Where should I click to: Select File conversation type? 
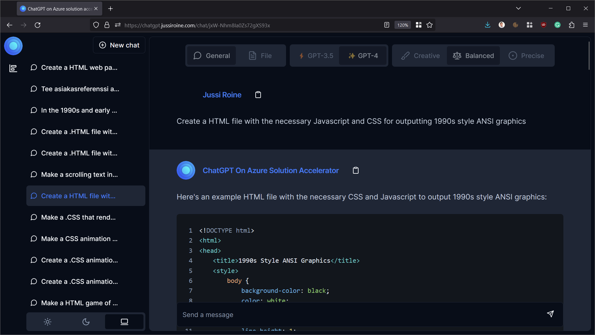[260, 56]
